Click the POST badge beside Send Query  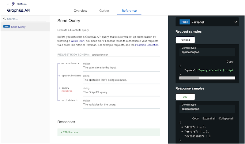6,27
